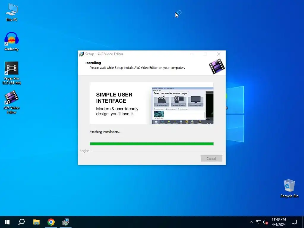
Task: Click the 'SIMPLE USER INTERFACE' banner heading
Action: (114, 98)
